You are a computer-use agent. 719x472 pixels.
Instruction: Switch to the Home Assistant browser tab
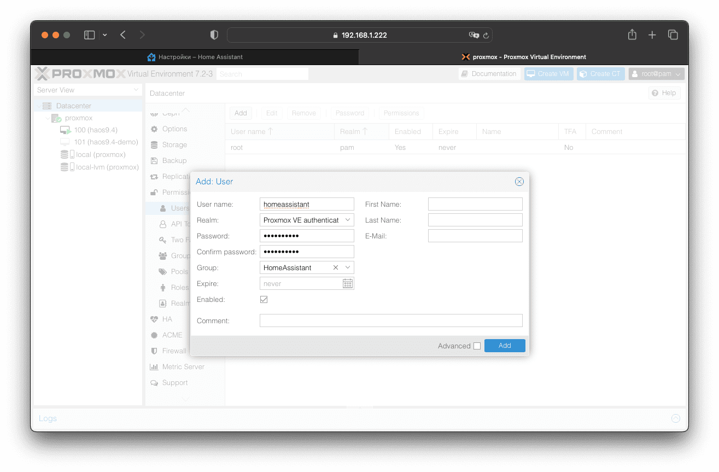coord(195,57)
